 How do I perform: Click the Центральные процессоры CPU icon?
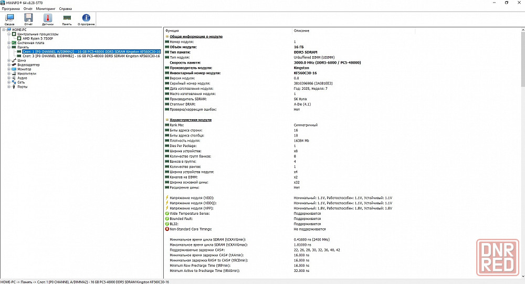[x=14, y=34]
